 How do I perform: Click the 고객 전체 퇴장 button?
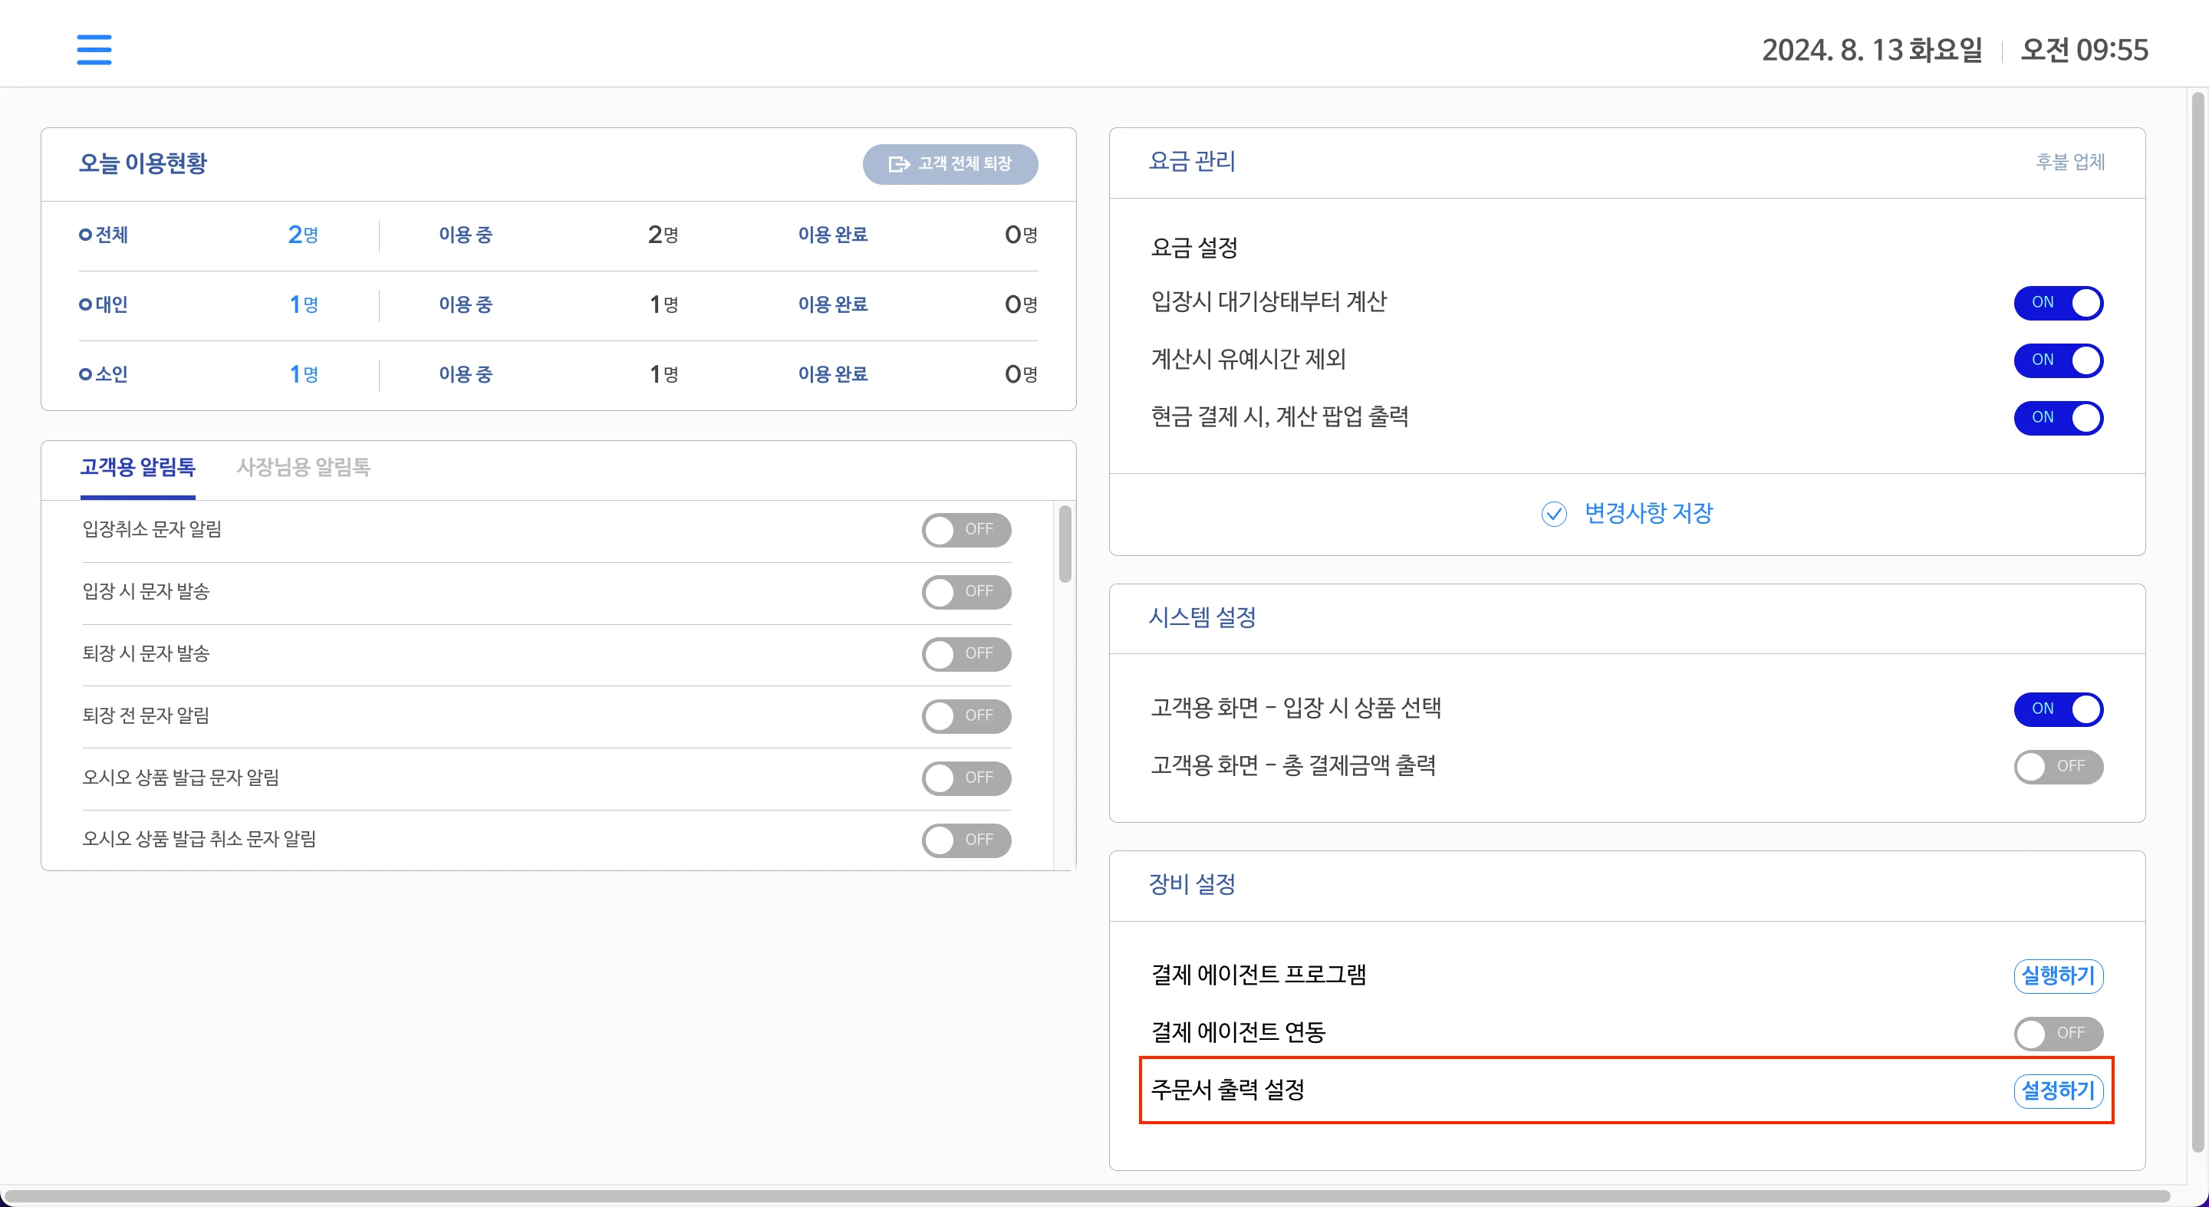(x=950, y=164)
